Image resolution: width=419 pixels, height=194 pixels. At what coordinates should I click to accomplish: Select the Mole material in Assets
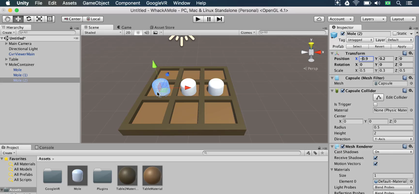[x=77, y=175]
